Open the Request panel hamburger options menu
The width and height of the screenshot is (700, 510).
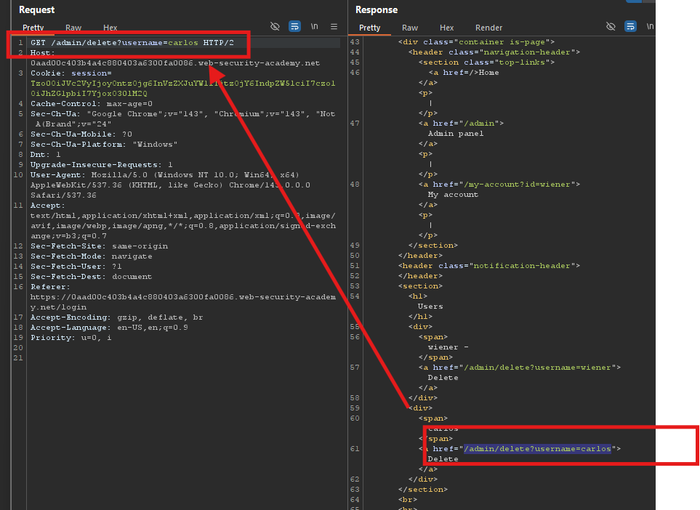(x=334, y=27)
